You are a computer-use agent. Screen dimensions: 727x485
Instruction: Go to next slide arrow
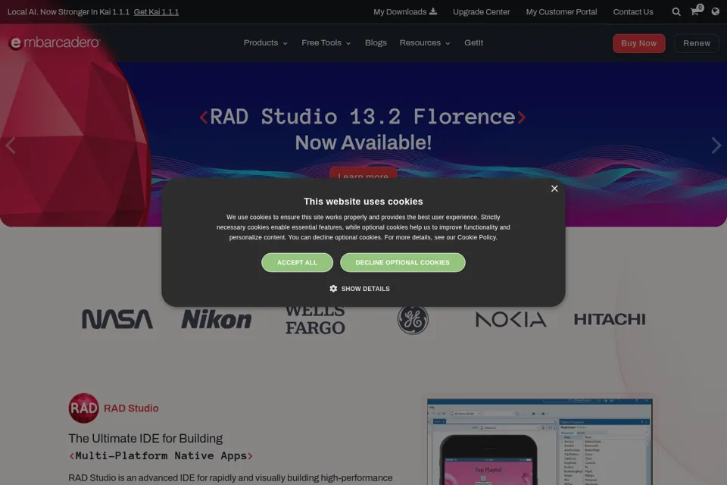pyautogui.click(x=716, y=145)
